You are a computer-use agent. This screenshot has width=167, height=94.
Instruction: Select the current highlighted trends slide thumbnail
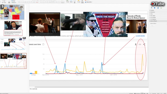pyautogui.click(x=13, y=61)
